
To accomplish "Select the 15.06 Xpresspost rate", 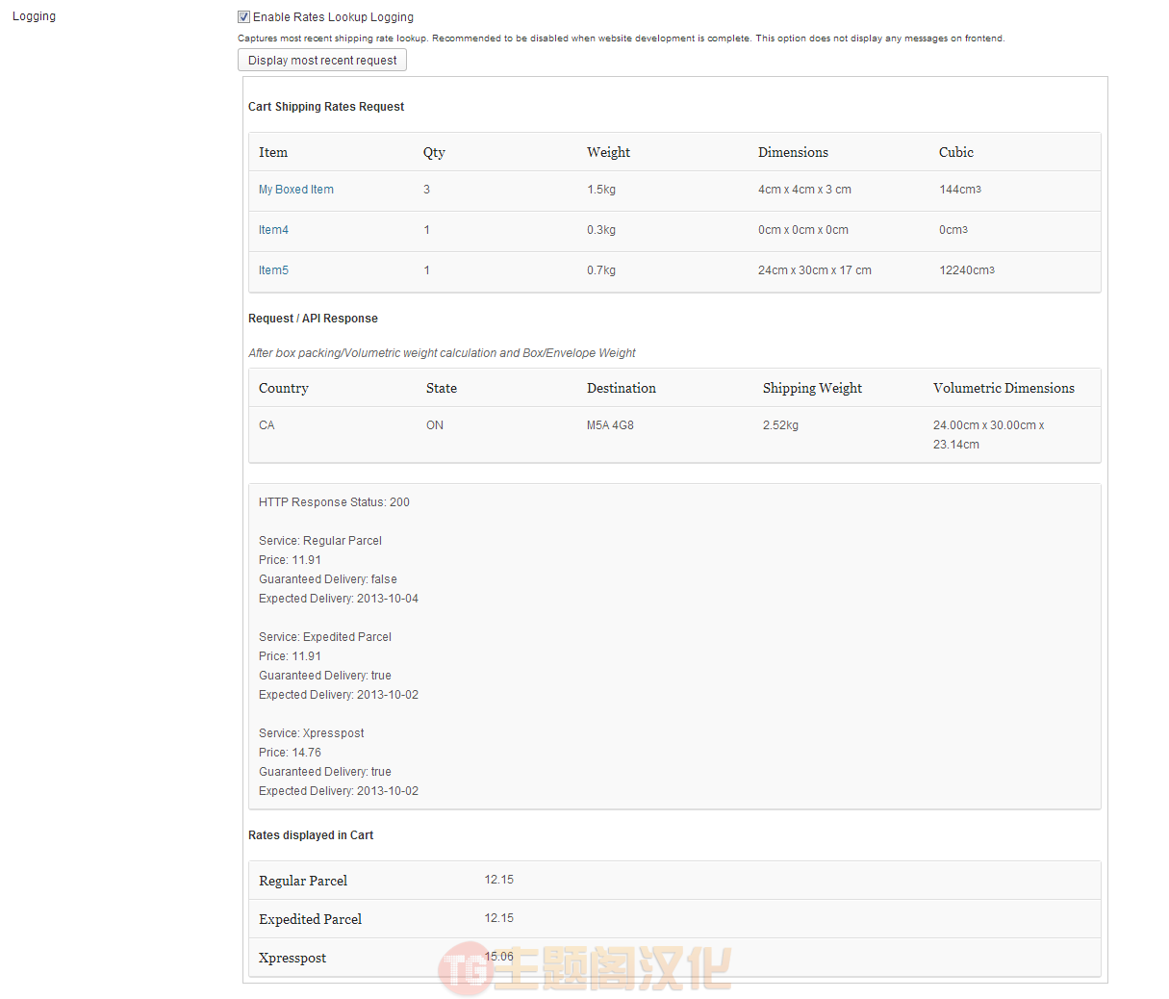I will point(498,957).
